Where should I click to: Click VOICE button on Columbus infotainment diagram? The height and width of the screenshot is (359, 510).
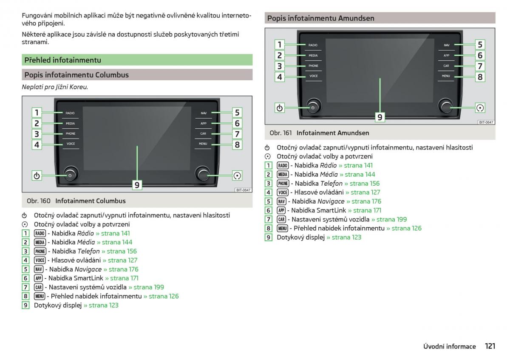(x=70, y=144)
